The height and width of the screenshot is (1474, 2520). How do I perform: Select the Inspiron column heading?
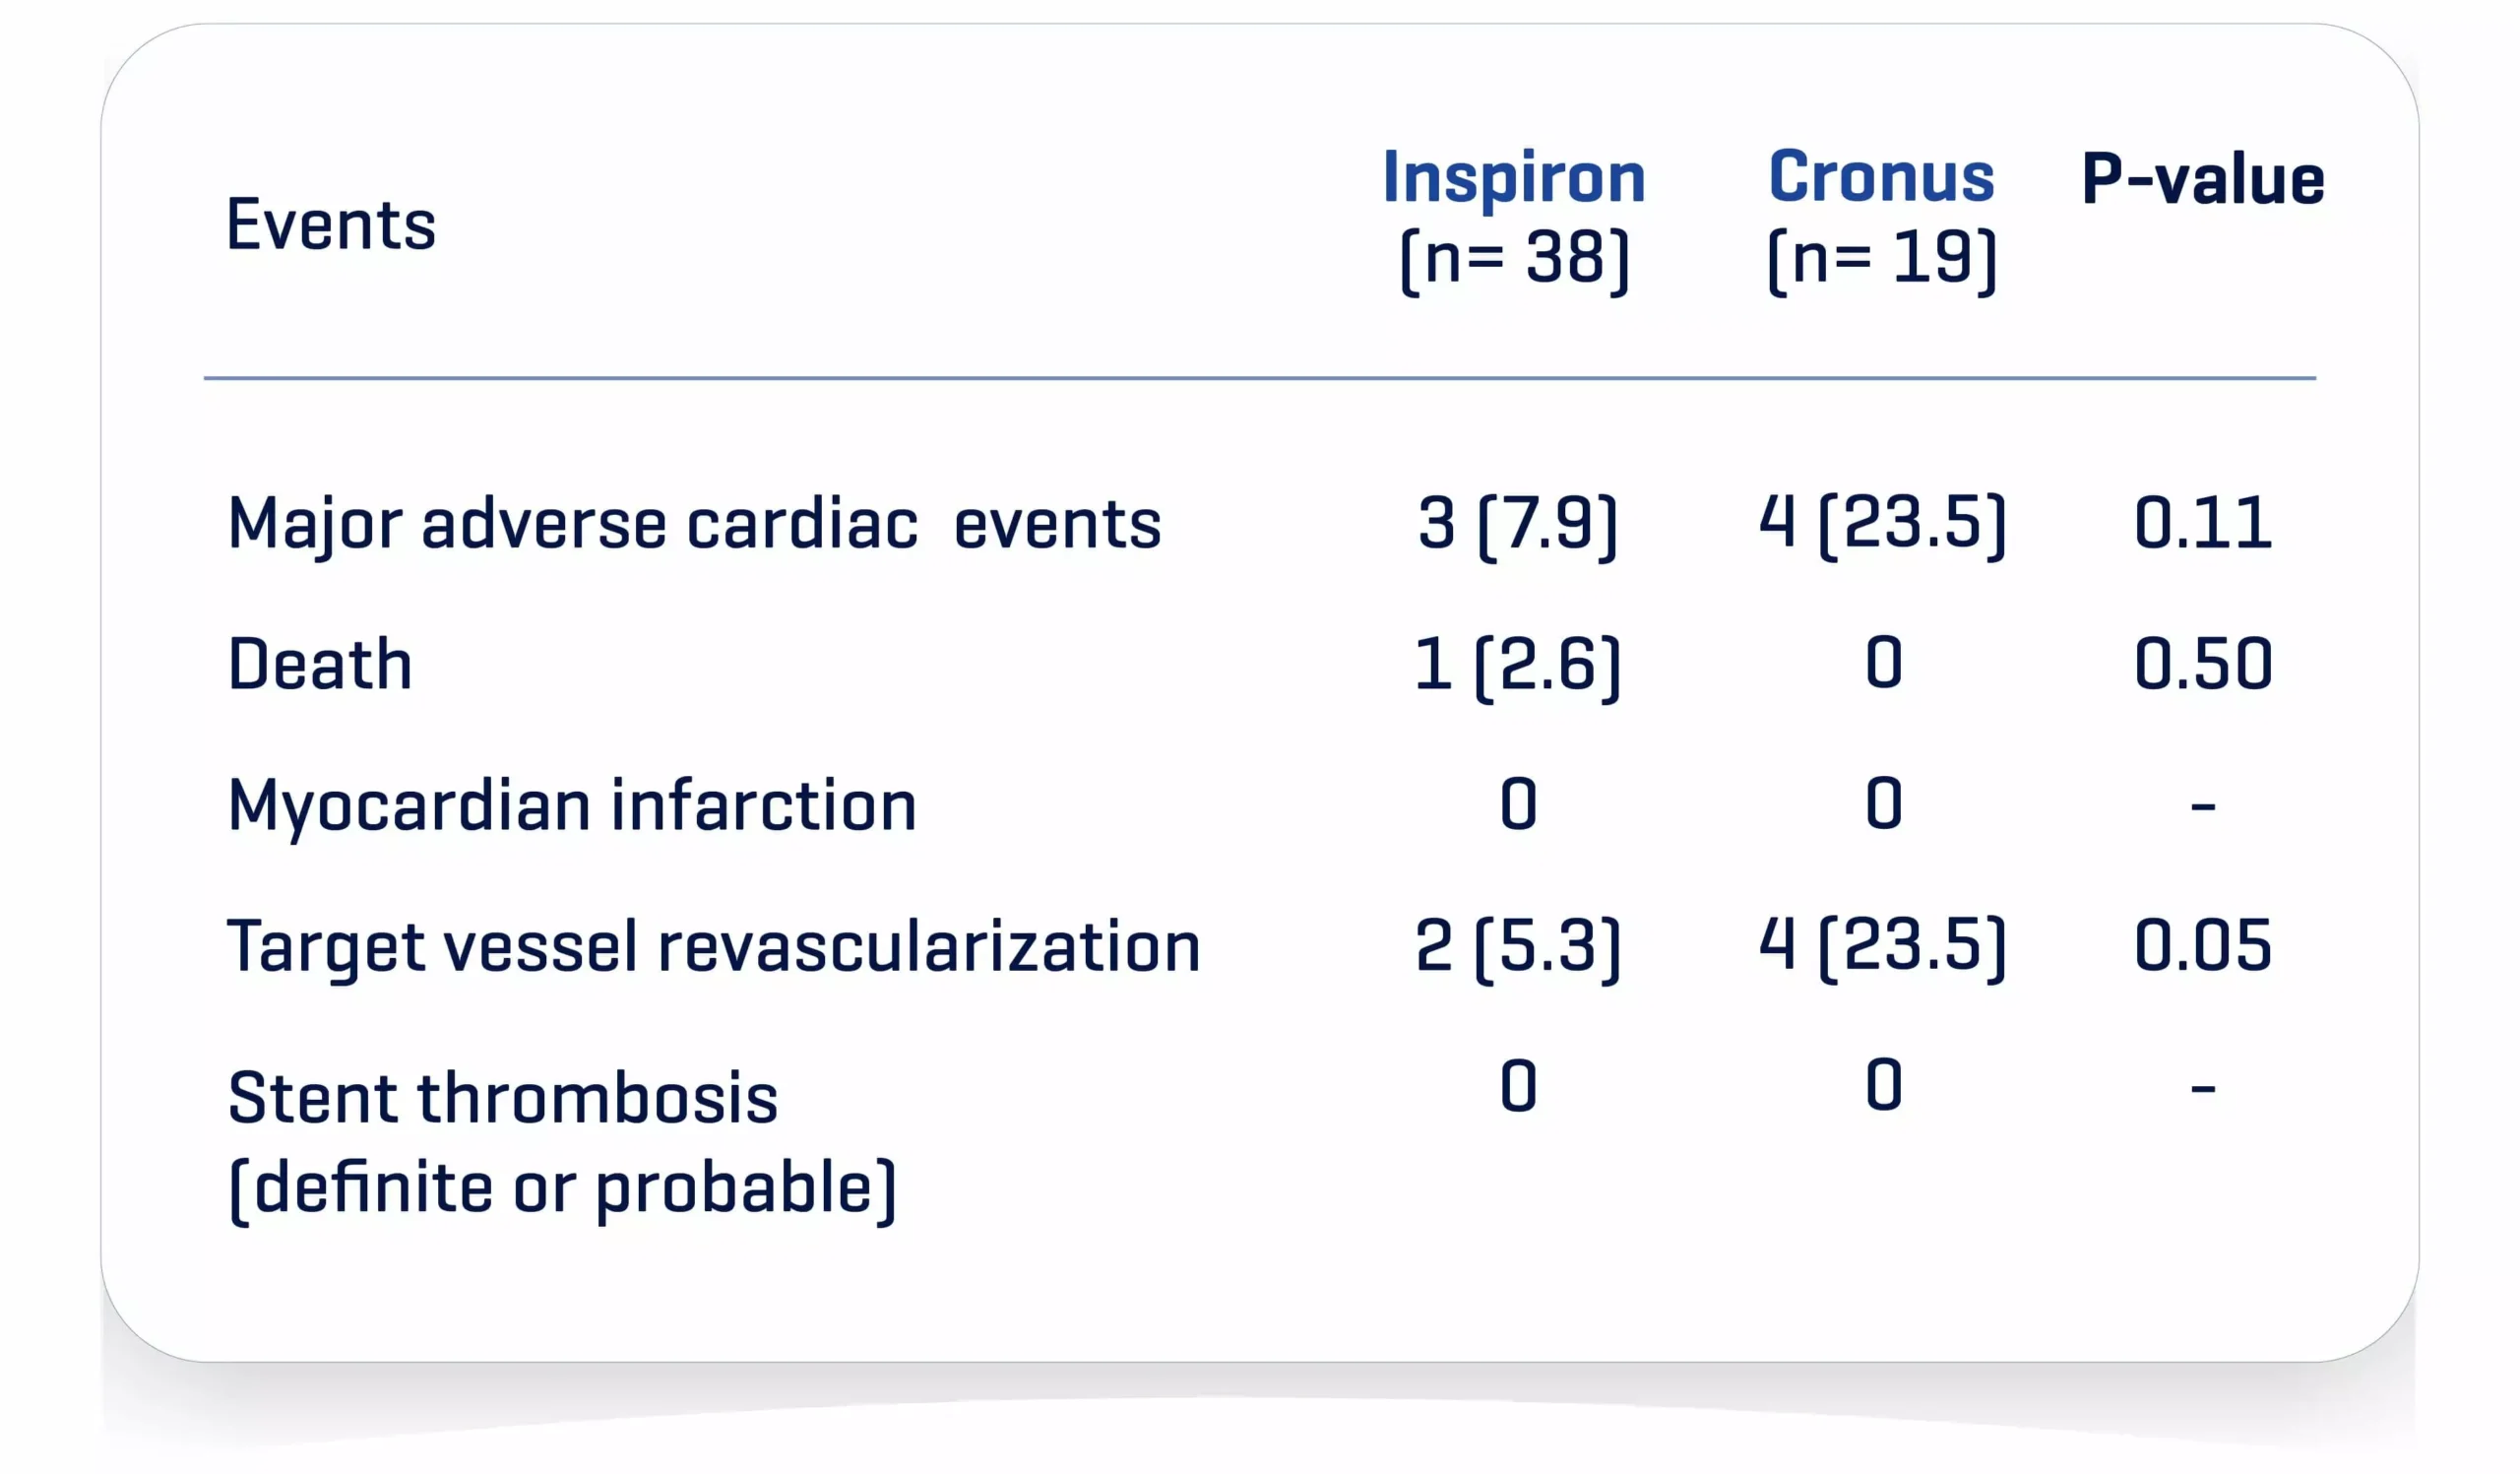pos(1514,178)
